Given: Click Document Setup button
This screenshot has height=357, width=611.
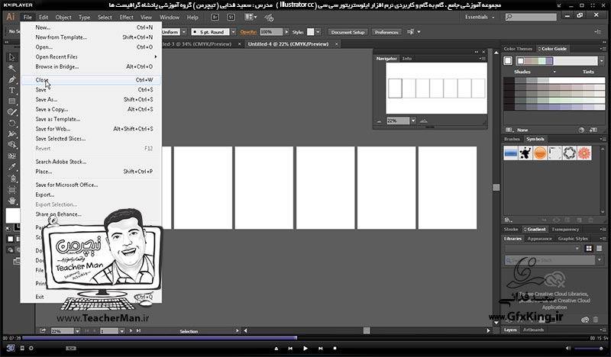Looking at the screenshot, I should (348, 32).
